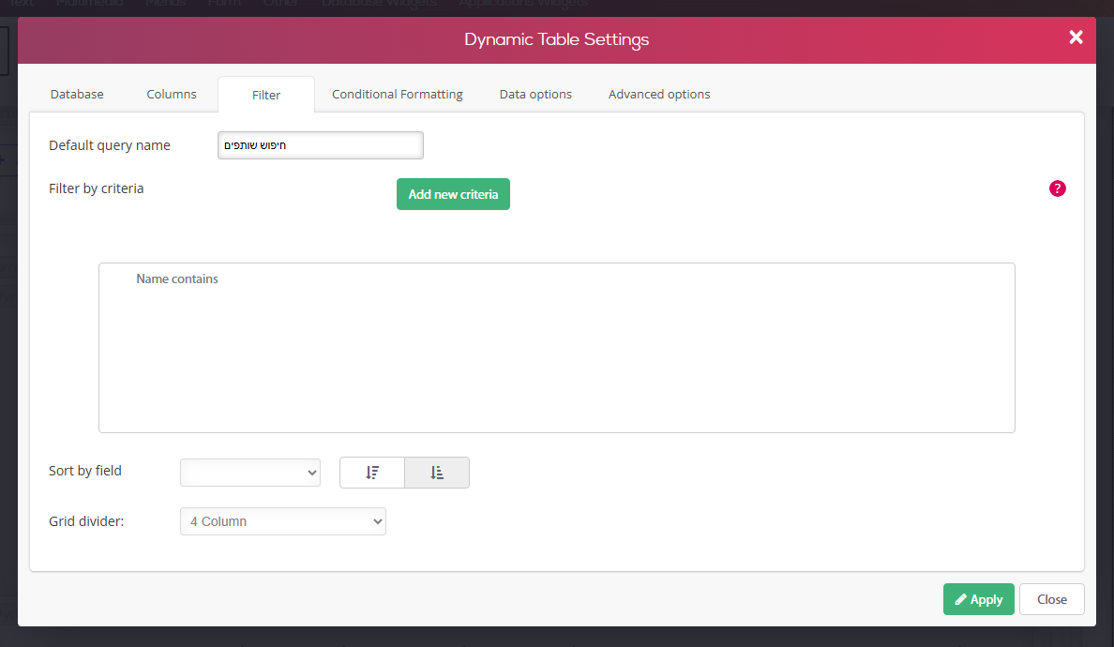The width and height of the screenshot is (1114, 647).
Task: Click the Add new criteria button
Action: point(453,194)
